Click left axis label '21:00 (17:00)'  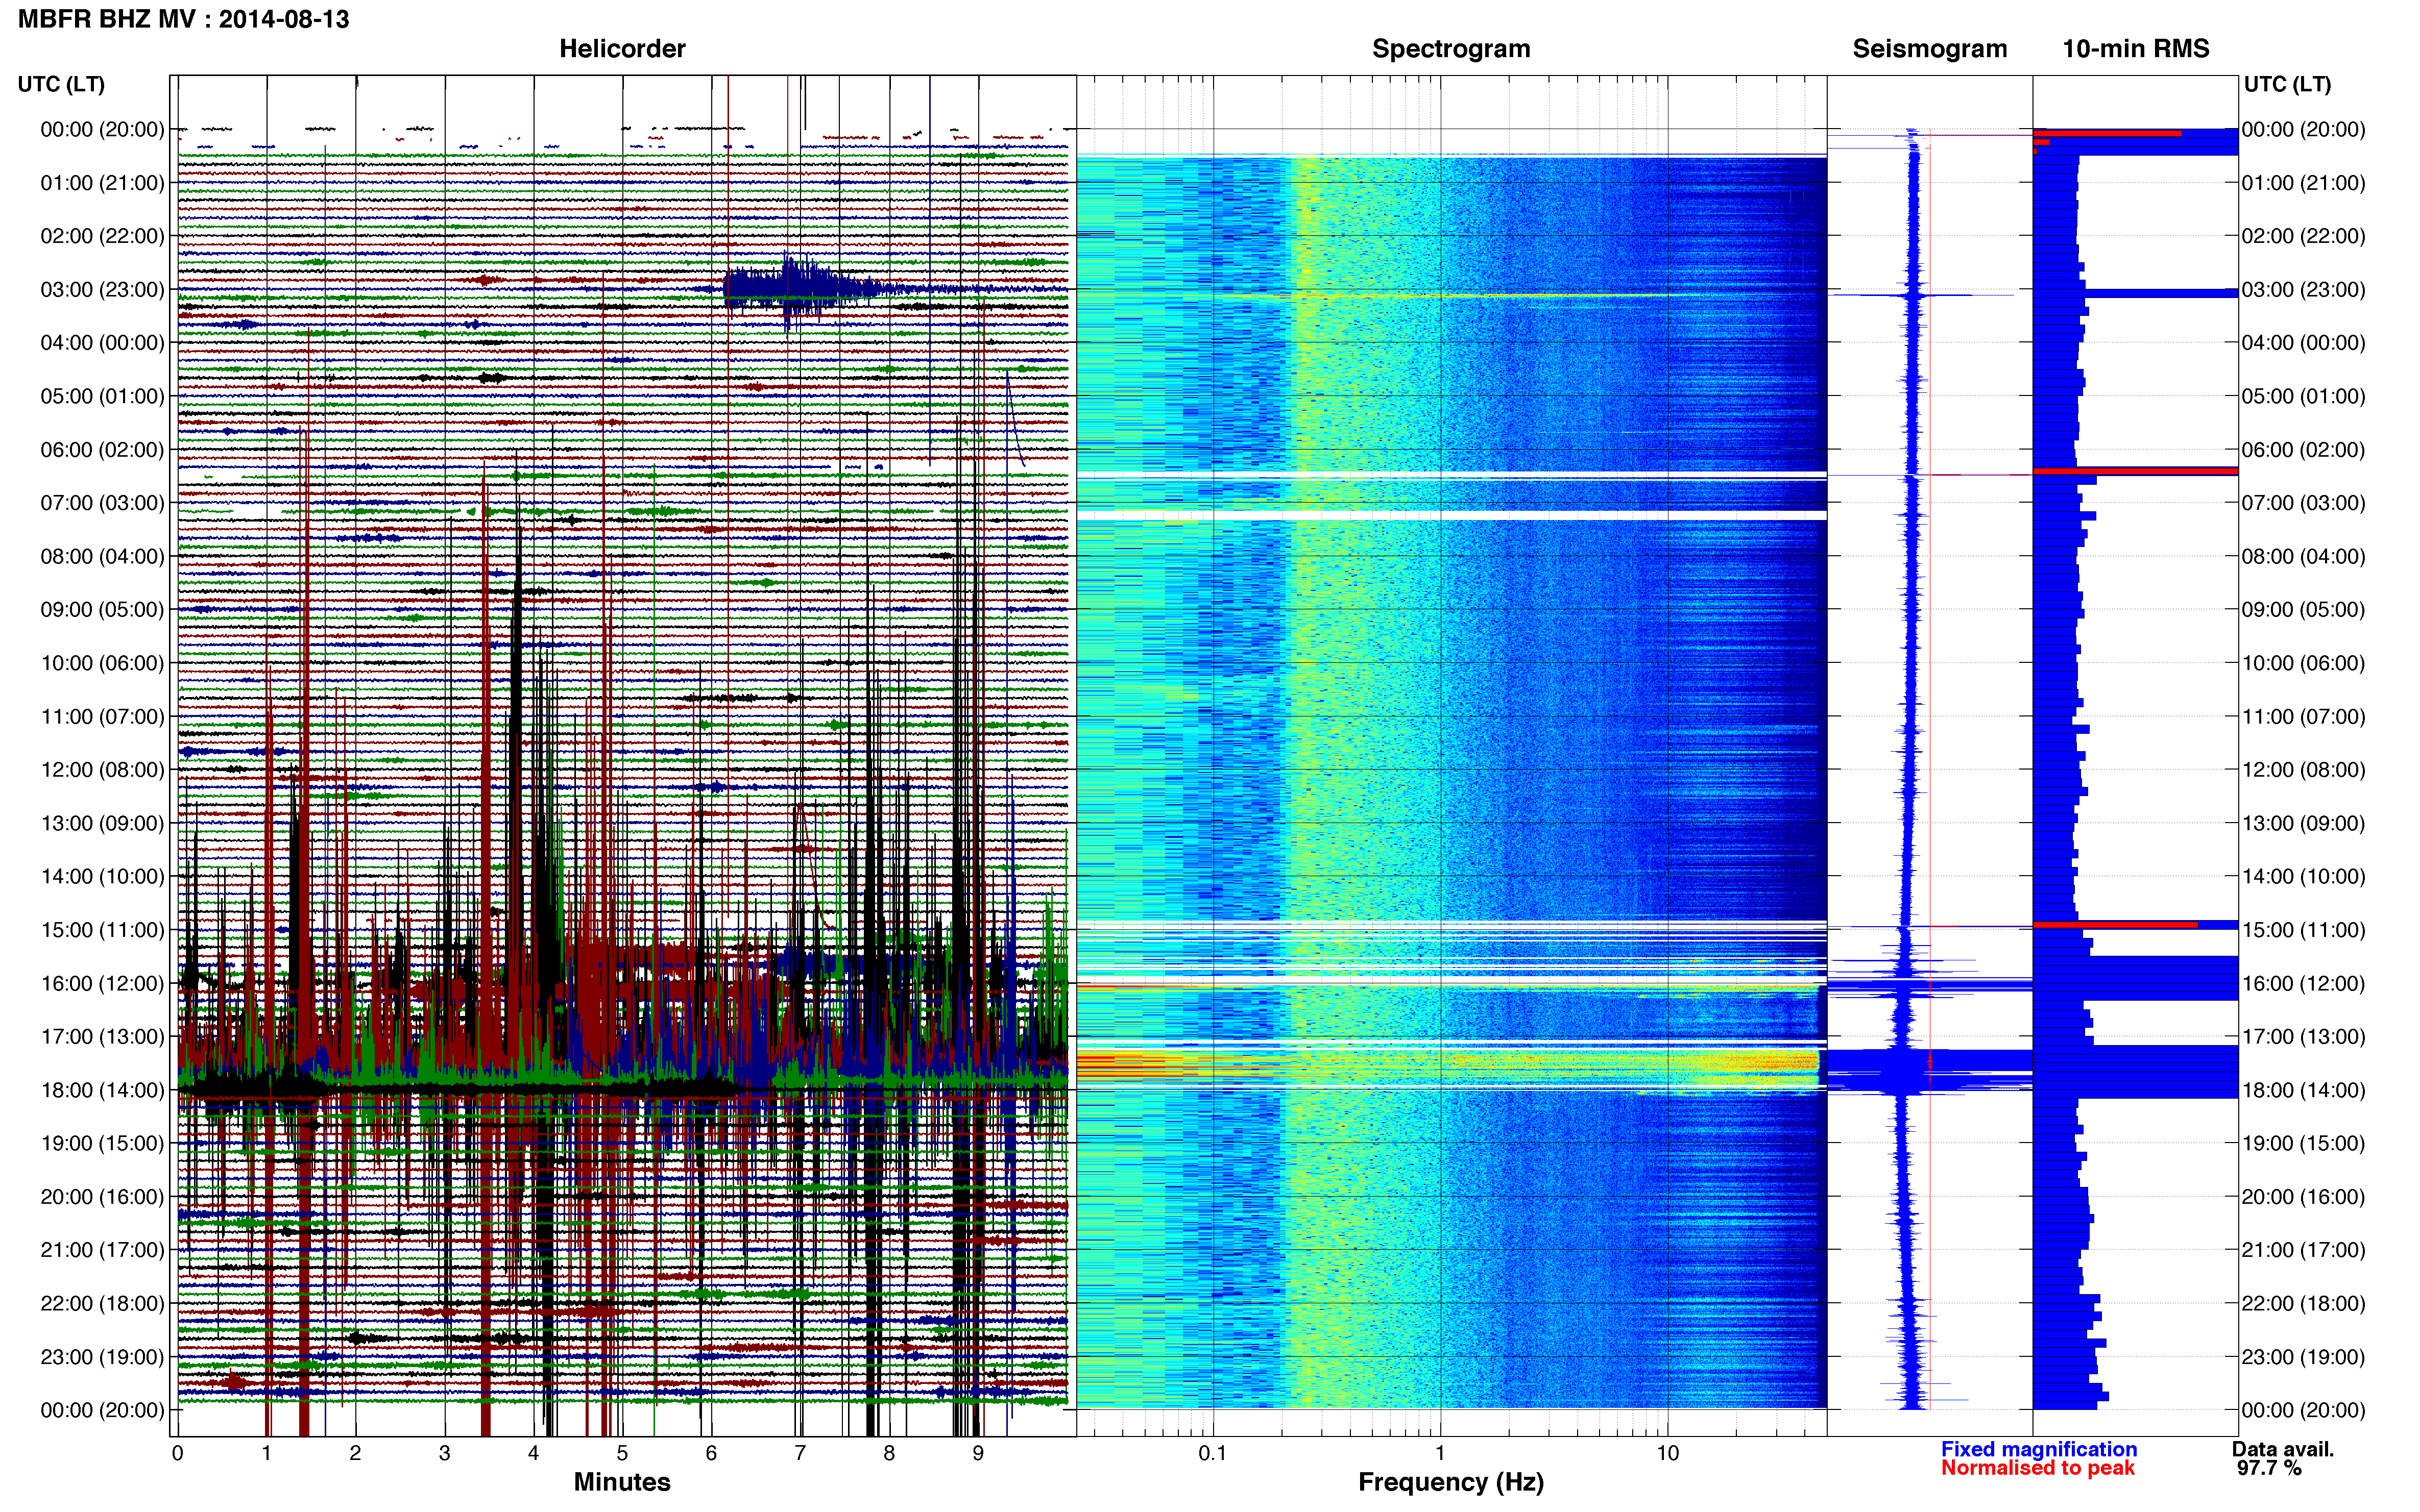[102, 1250]
